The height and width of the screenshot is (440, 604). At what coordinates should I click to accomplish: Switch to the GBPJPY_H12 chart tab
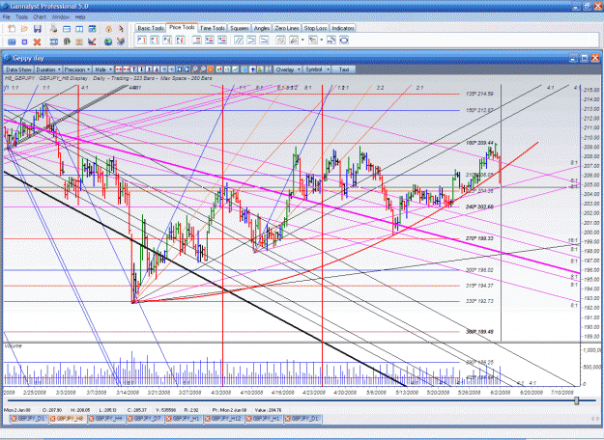(x=225, y=419)
